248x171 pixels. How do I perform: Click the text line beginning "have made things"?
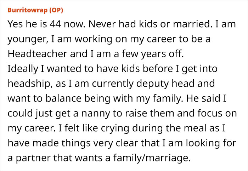pos(122,143)
